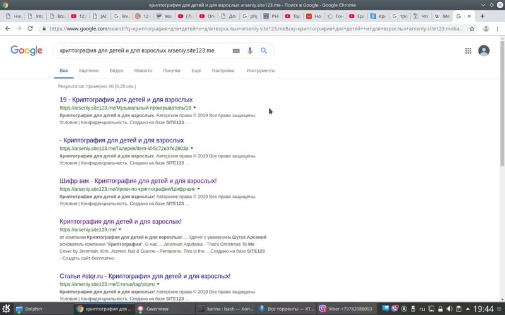Switch to the Gwenview window in the taskbar
The image size is (505, 315).
click(165, 309)
